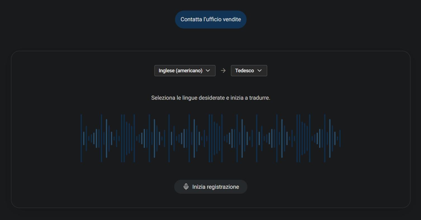Click the leftmost bar of the waveform
The width and height of the screenshot is (421, 220).
tap(81, 138)
